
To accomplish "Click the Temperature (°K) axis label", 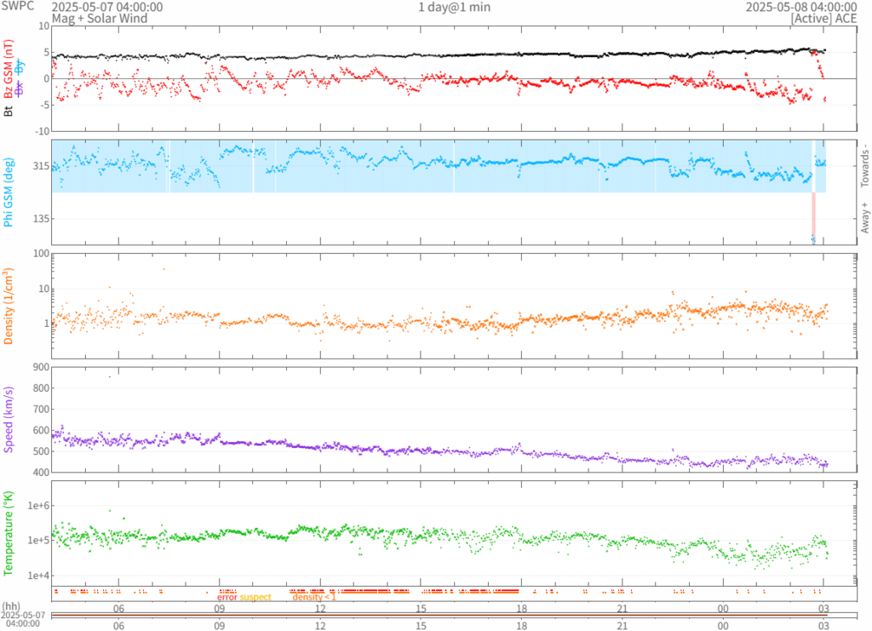I will pyautogui.click(x=10, y=532).
